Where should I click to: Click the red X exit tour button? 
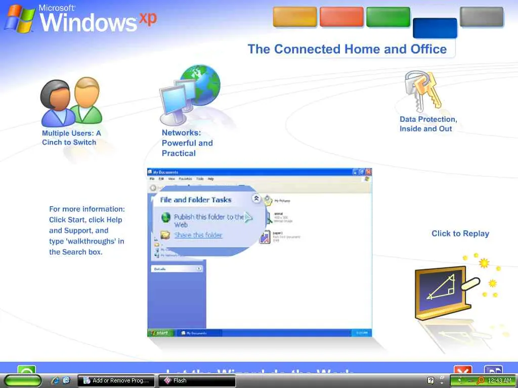[x=462, y=369]
